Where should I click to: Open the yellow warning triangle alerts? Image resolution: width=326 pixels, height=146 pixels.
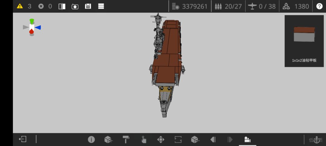point(20,6)
